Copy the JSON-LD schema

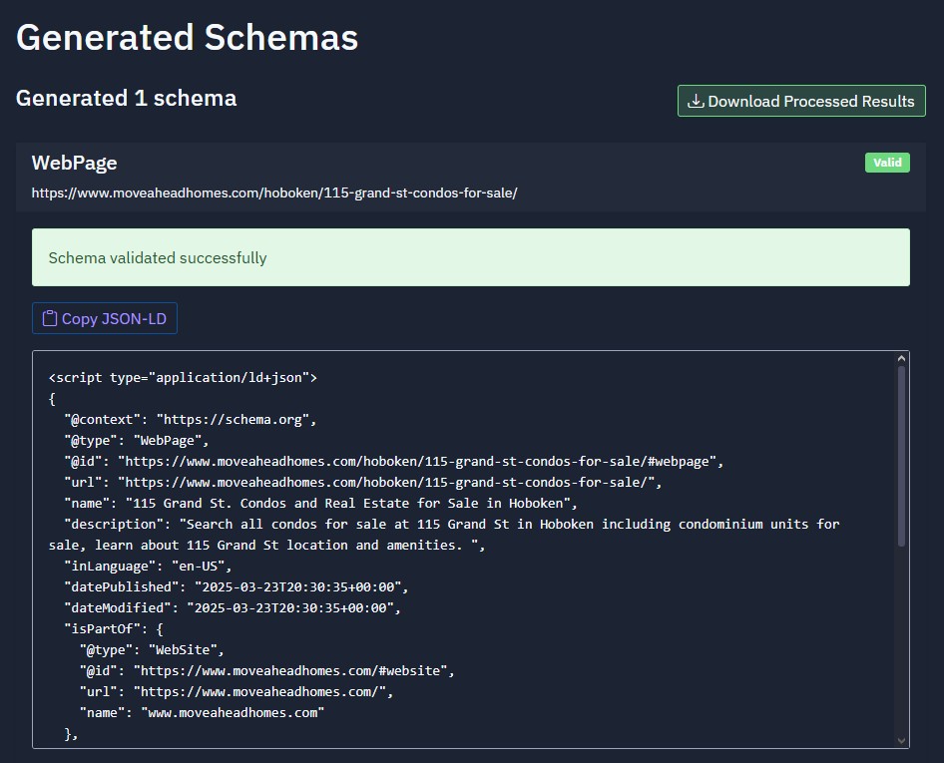click(105, 318)
